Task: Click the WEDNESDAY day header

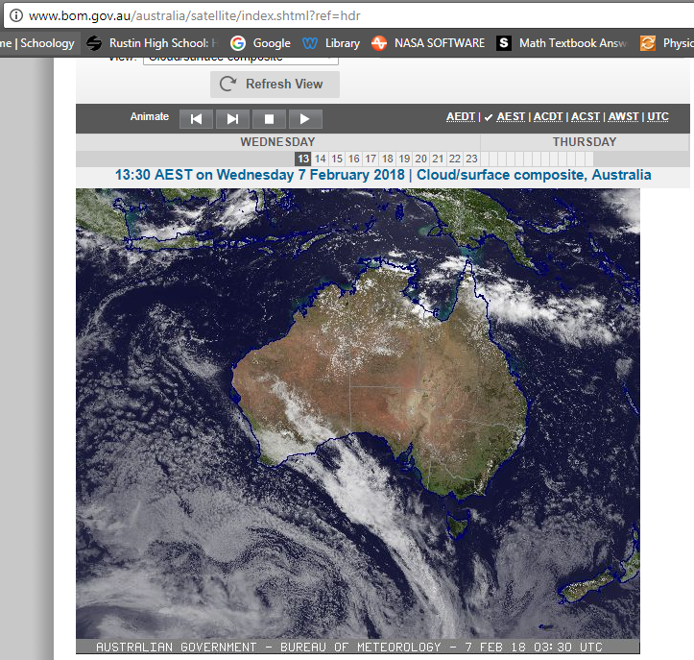Action: [x=277, y=142]
